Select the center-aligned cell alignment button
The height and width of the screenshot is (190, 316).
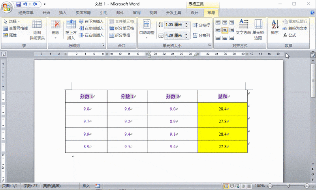(224, 30)
